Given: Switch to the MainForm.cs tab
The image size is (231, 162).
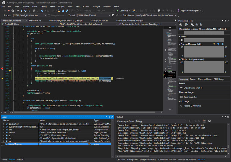Looking at the screenshot, I should [35, 20].
